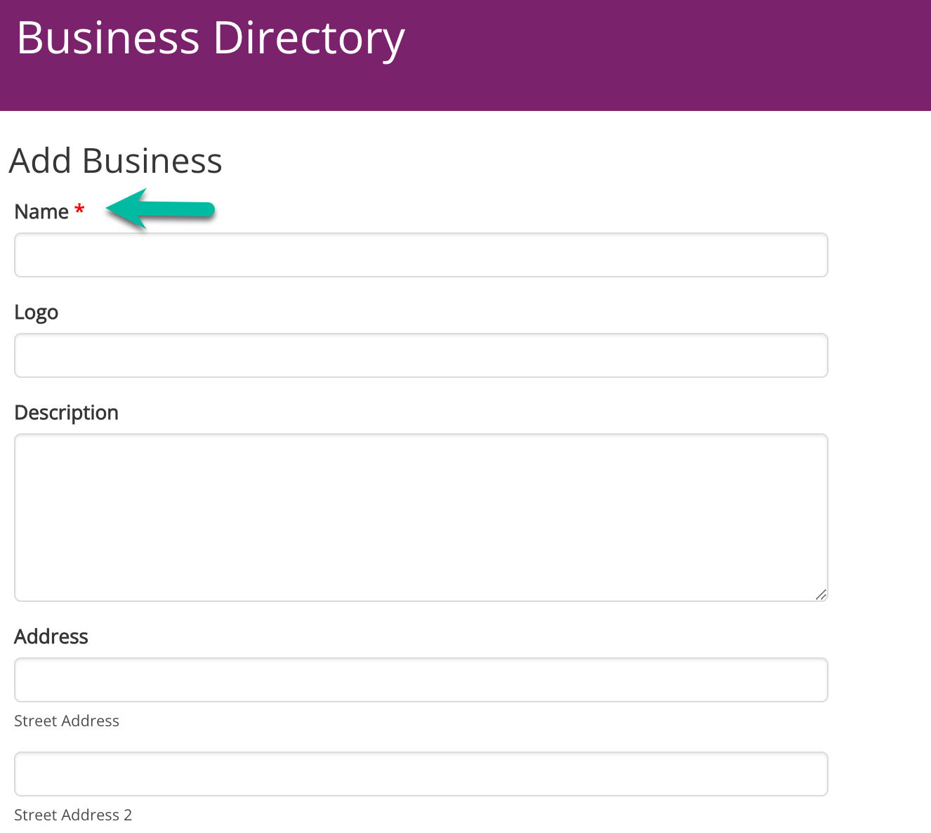Grab the Description box resize handle
The height and width of the screenshot is (833, 931).
[821, 594]
